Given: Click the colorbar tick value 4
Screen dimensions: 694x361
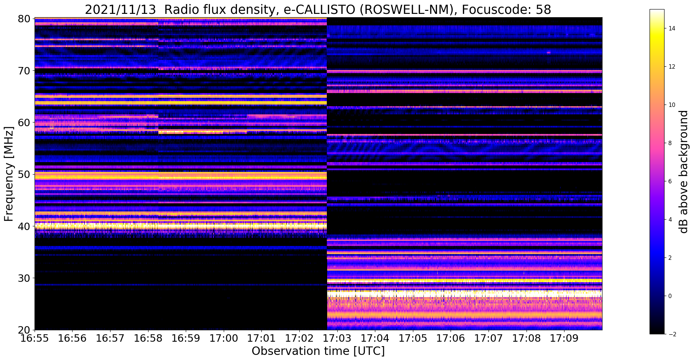Looking at the screenshot, I should point(670,220).
